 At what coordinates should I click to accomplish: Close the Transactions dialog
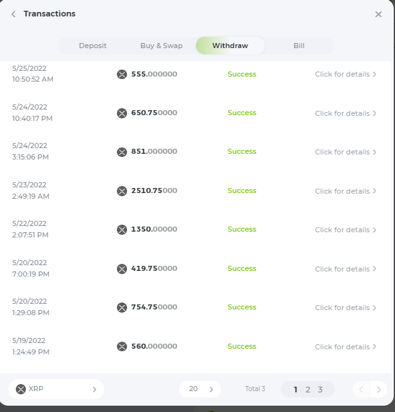378,14
